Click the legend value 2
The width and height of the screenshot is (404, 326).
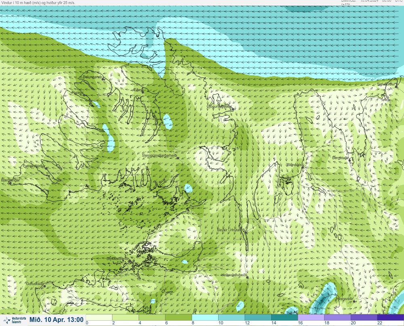click(114, 323)
